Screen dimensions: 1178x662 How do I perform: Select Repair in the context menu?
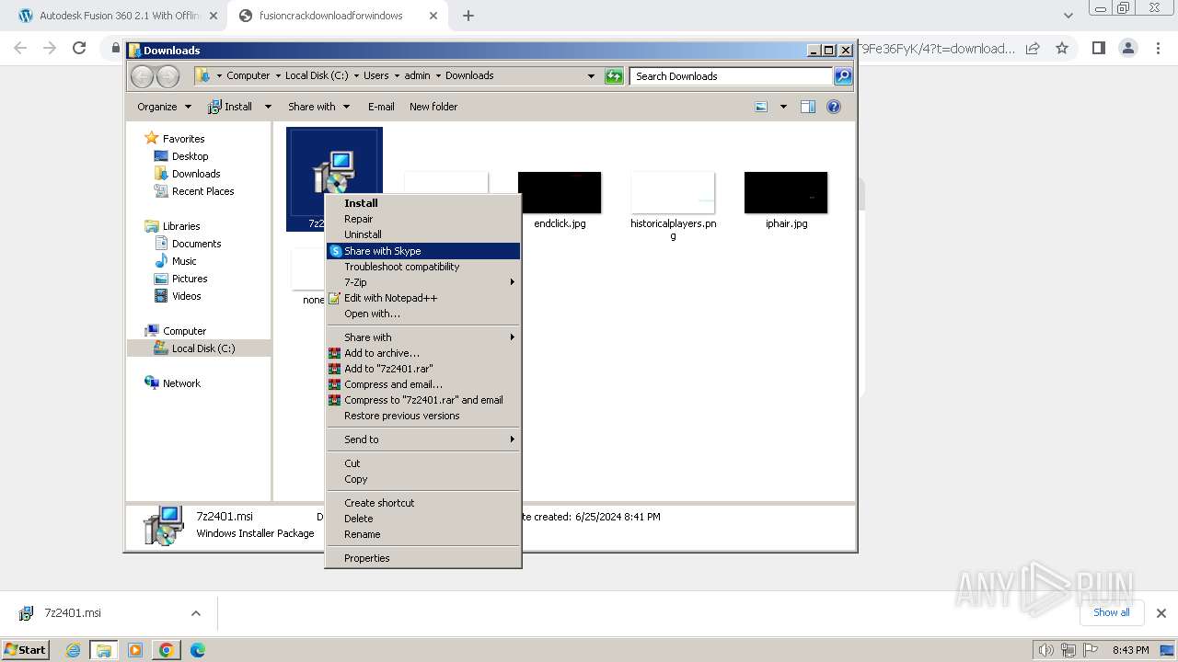coord(423,219)
